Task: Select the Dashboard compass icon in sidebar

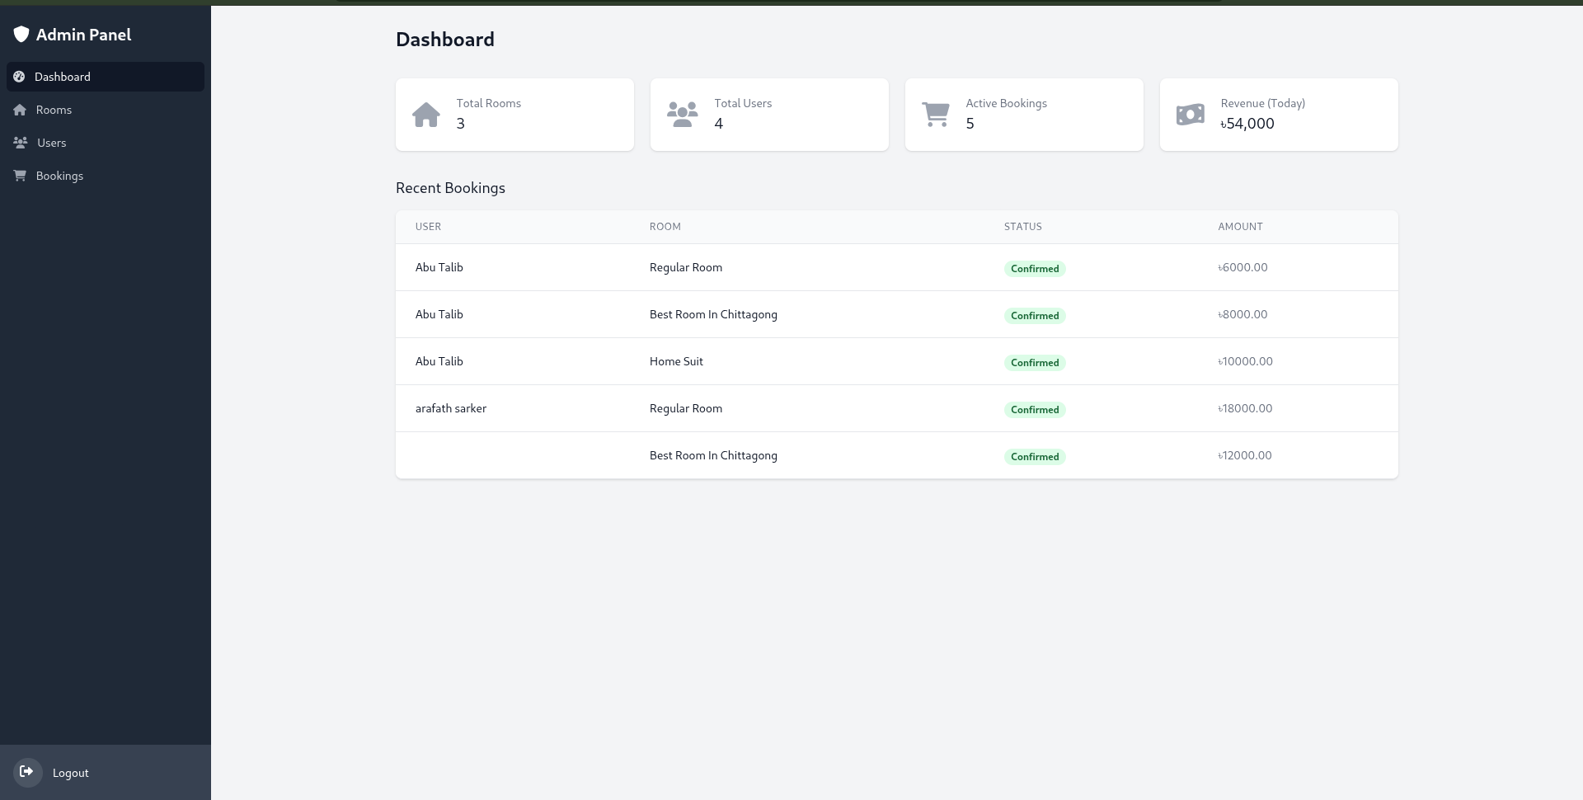Action: [x=20, y=76]
